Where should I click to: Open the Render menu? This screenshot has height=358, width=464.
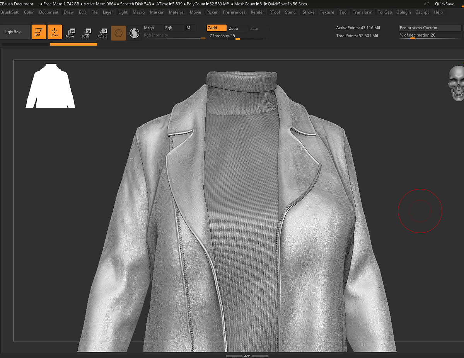click(x=258, y=12)
